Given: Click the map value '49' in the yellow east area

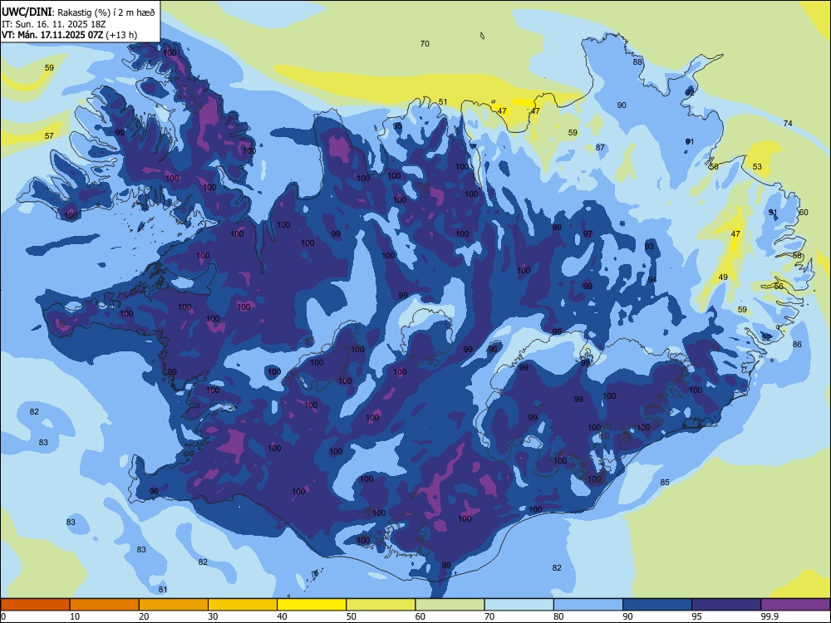Looking at the screenshot, I should [723, 277].
